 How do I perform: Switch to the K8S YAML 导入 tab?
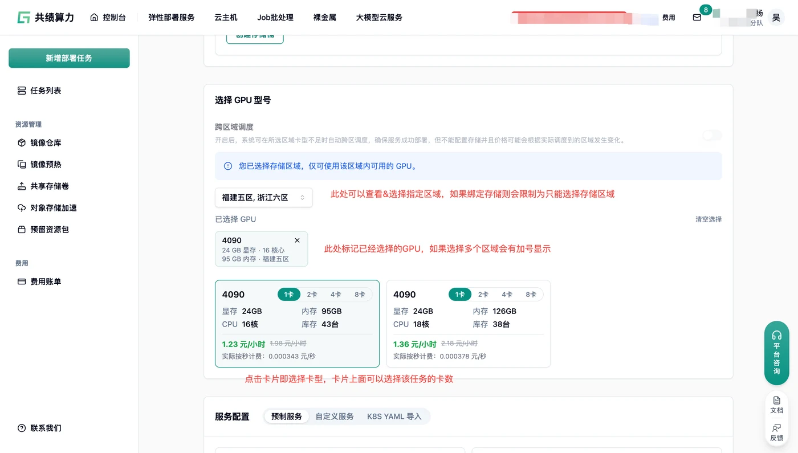click(x=394, y=417)
